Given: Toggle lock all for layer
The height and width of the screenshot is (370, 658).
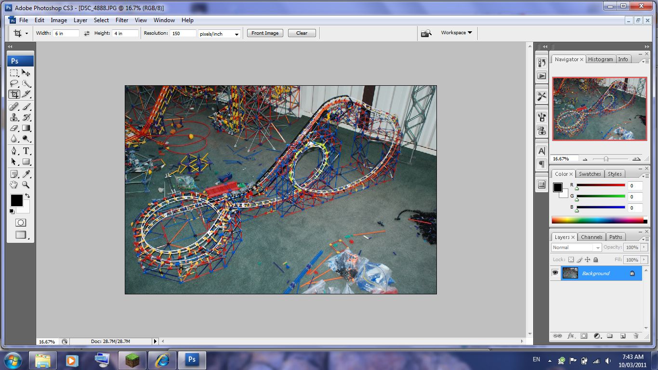Looking at the screenshot, I should pos(596,260).
